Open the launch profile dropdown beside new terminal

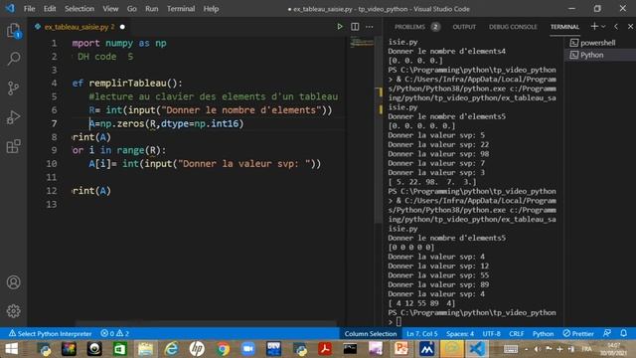[603, 27]
